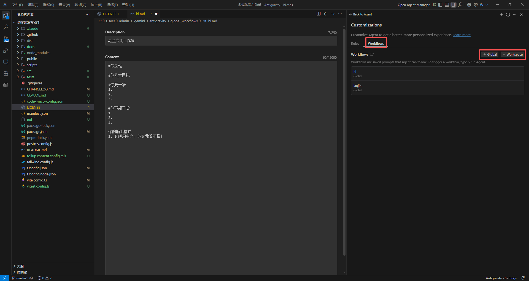529x281 pixels.
Task: Start a new conversation with plus icon
Action: 501,15
